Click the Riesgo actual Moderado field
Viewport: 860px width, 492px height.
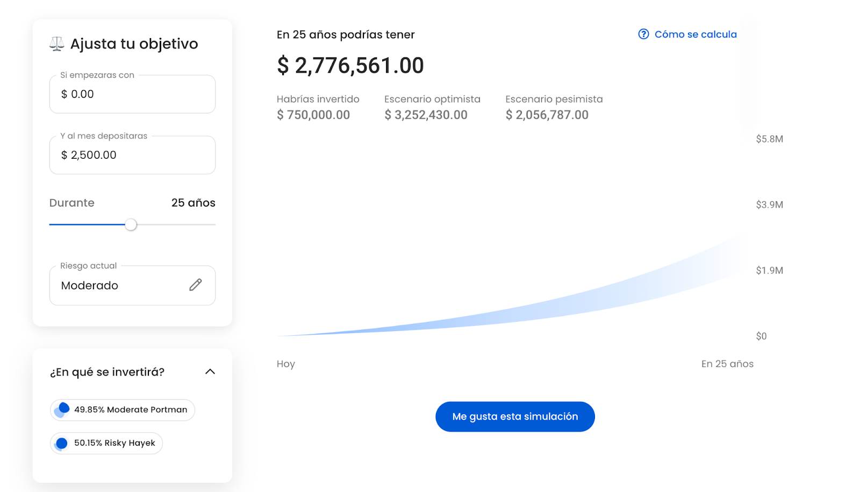(132, 285)
